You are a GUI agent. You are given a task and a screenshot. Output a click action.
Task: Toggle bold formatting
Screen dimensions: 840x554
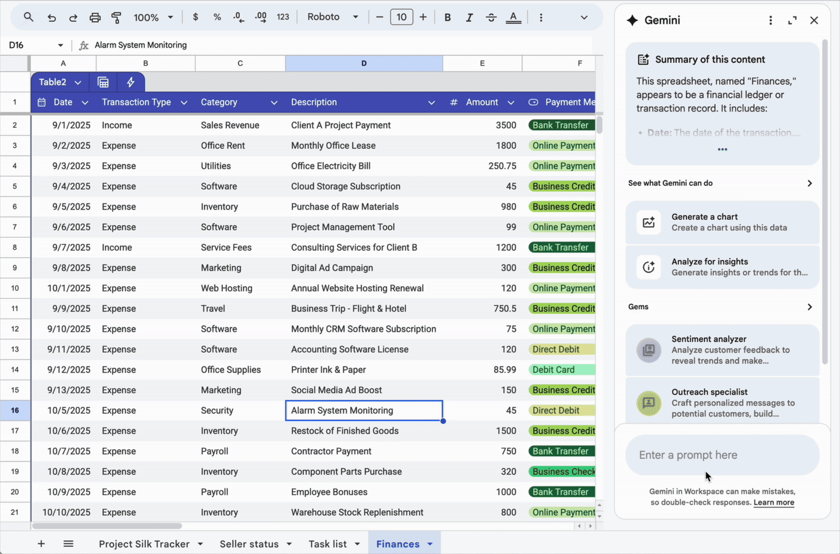[447, 17]
